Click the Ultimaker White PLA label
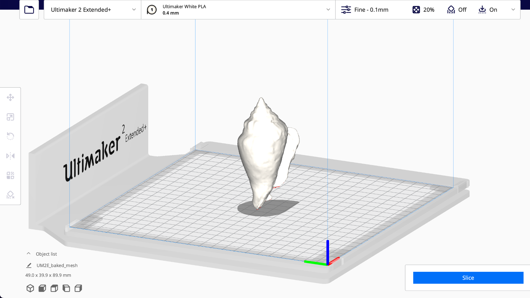Screen dimensions: 530x298 point(184,7)
